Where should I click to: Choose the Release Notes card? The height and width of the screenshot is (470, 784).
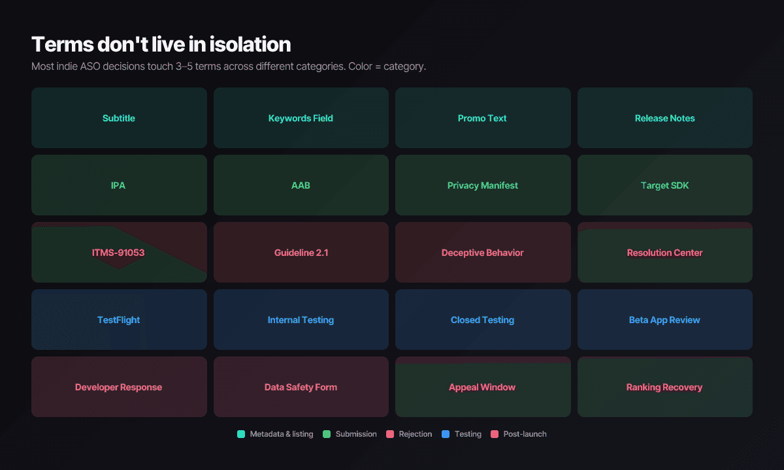(665, 118)
